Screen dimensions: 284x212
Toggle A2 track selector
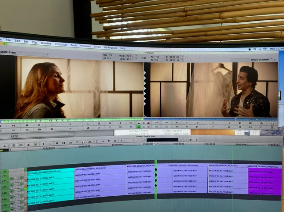point(4,187)
